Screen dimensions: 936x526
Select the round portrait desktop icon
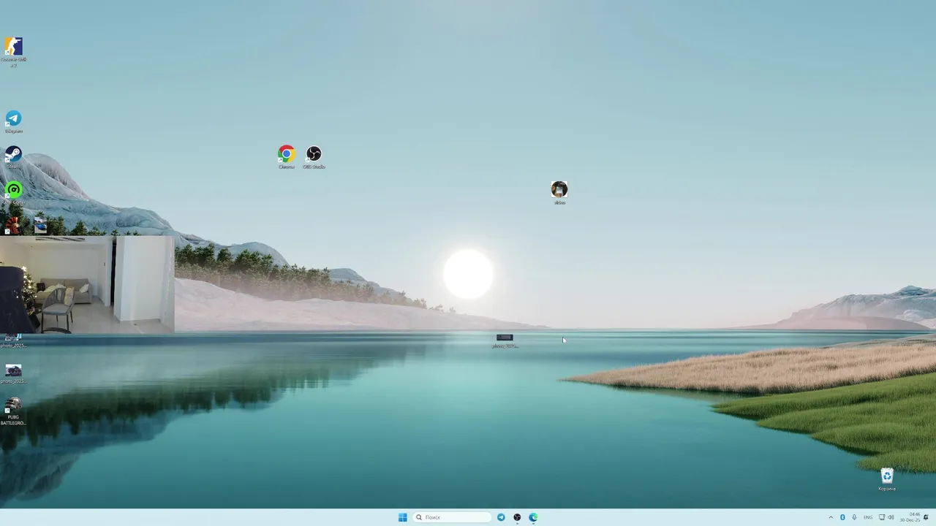tap(559, 192)
